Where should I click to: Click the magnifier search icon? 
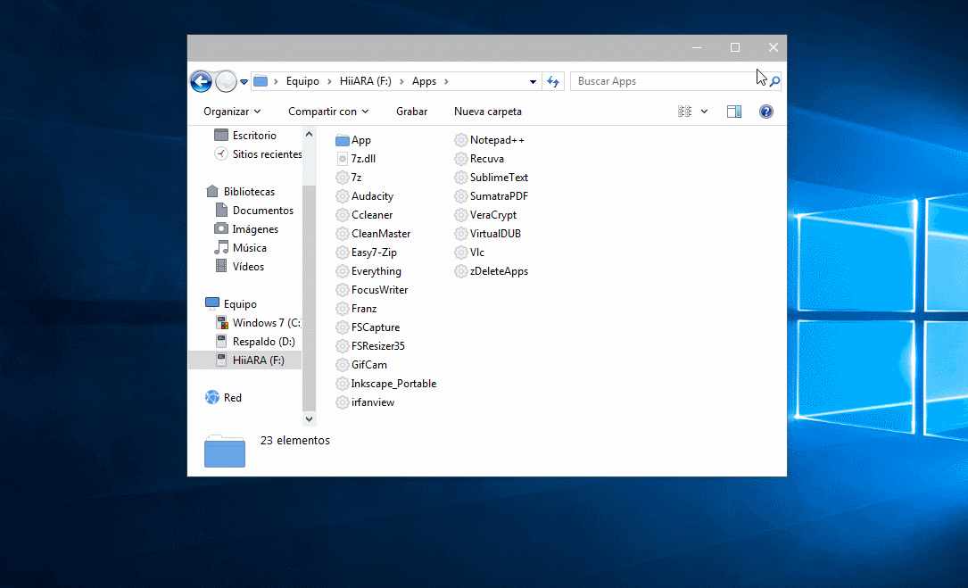point(774,81)
